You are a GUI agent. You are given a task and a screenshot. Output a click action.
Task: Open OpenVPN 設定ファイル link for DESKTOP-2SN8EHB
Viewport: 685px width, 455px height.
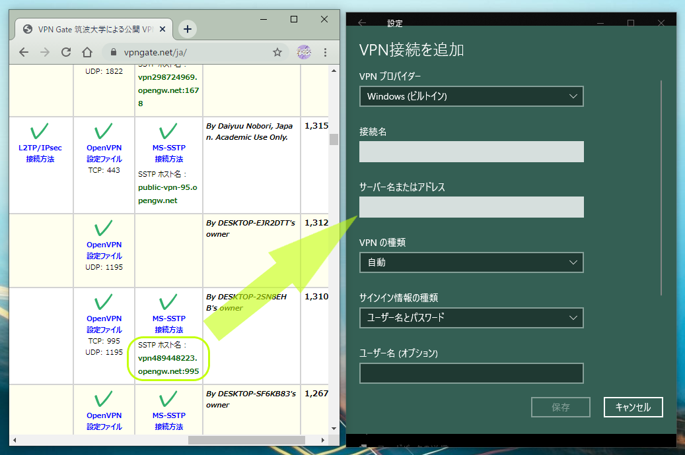(x=104, y=324)
